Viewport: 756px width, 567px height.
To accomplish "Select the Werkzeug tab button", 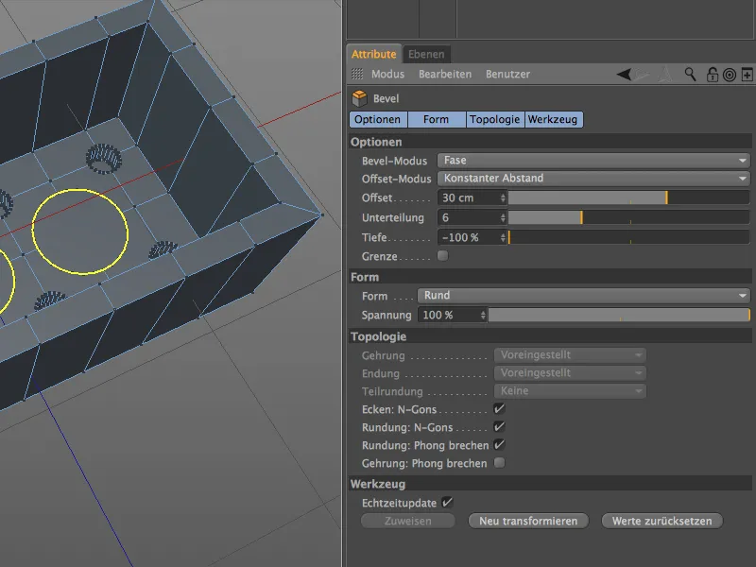I will point(553,120).
